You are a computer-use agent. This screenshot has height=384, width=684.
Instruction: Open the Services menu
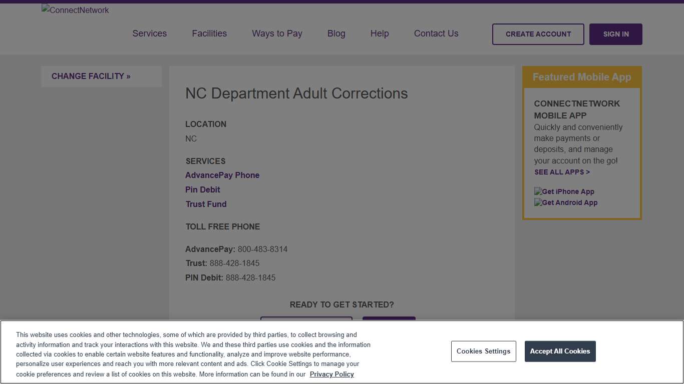(x=149, y=33)
